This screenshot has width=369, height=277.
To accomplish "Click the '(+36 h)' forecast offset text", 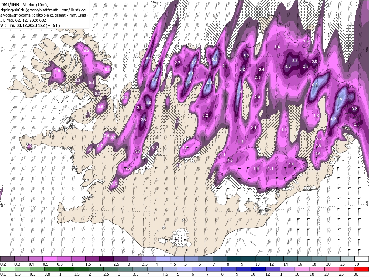I will (53, 25).
